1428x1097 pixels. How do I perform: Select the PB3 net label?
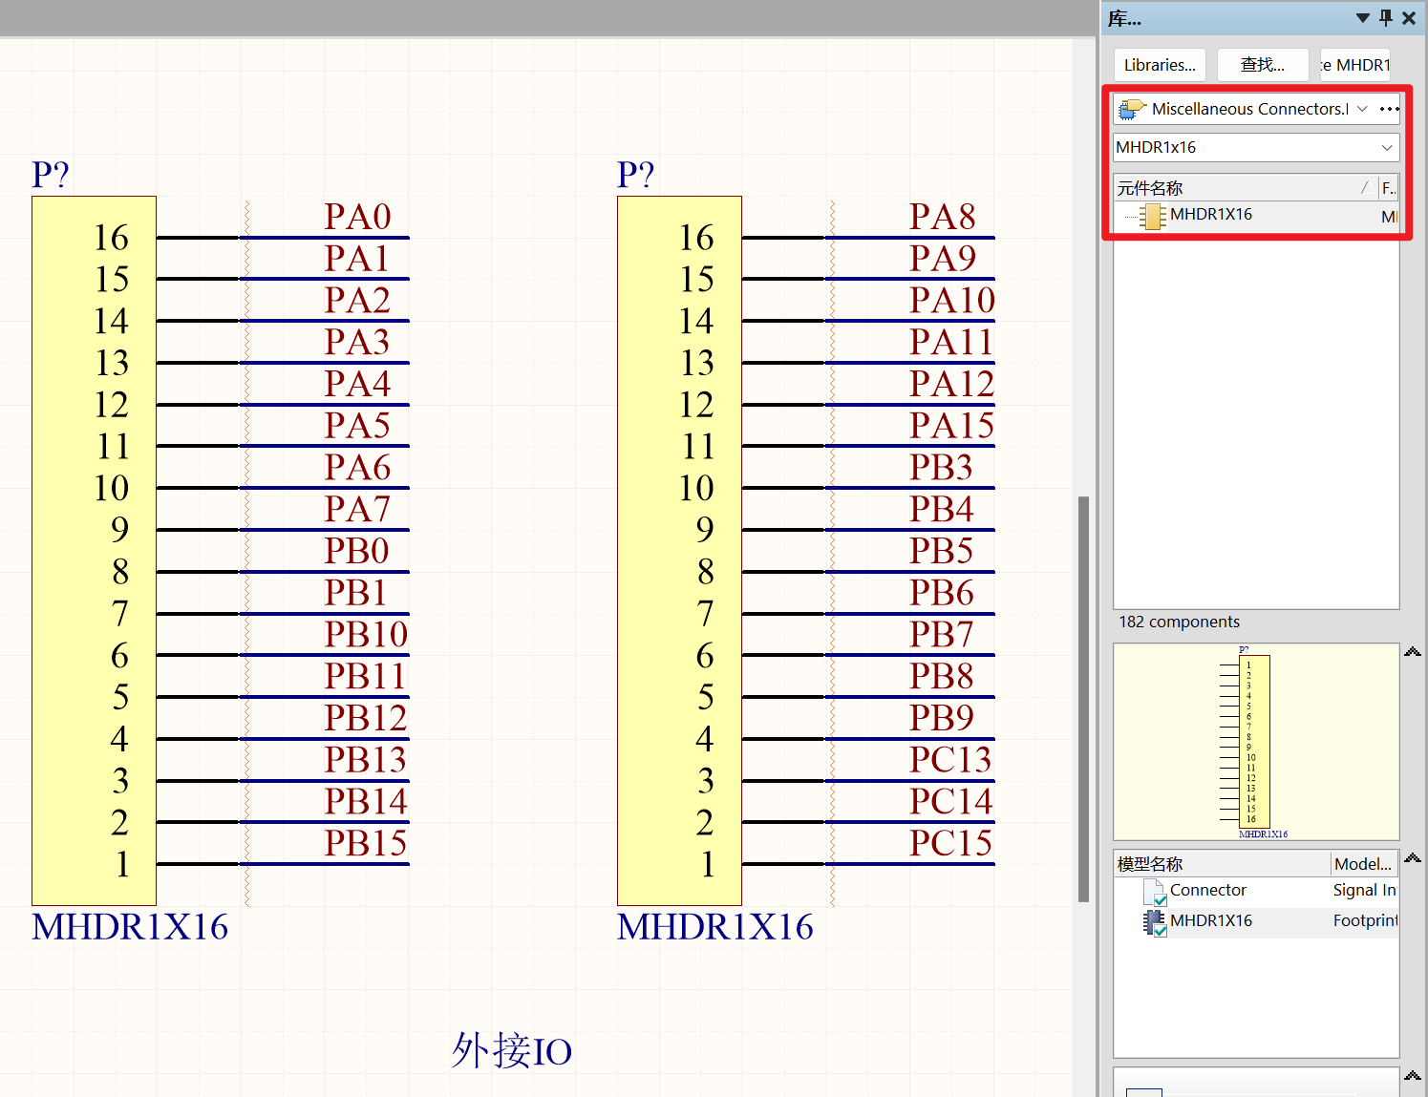(942, 468)
